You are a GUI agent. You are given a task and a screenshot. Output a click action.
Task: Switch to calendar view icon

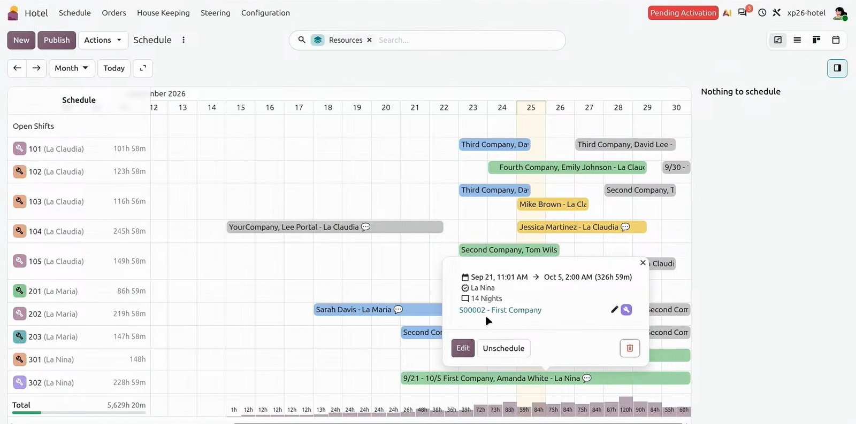(x=836, y=40)
